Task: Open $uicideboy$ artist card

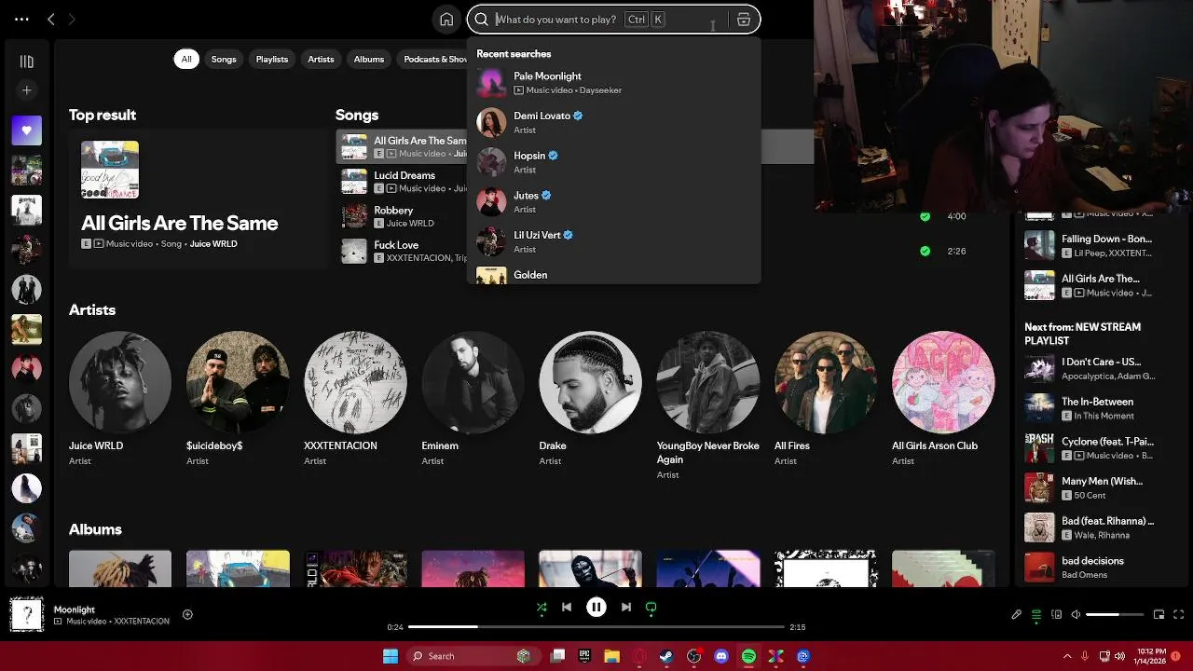Action: click(238, 399)
